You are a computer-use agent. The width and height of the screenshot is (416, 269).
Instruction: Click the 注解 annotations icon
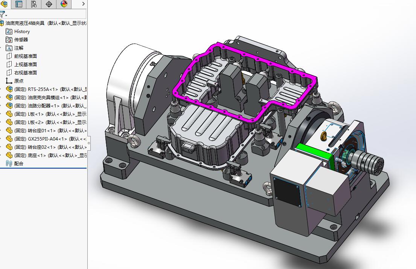click(9, 48)
